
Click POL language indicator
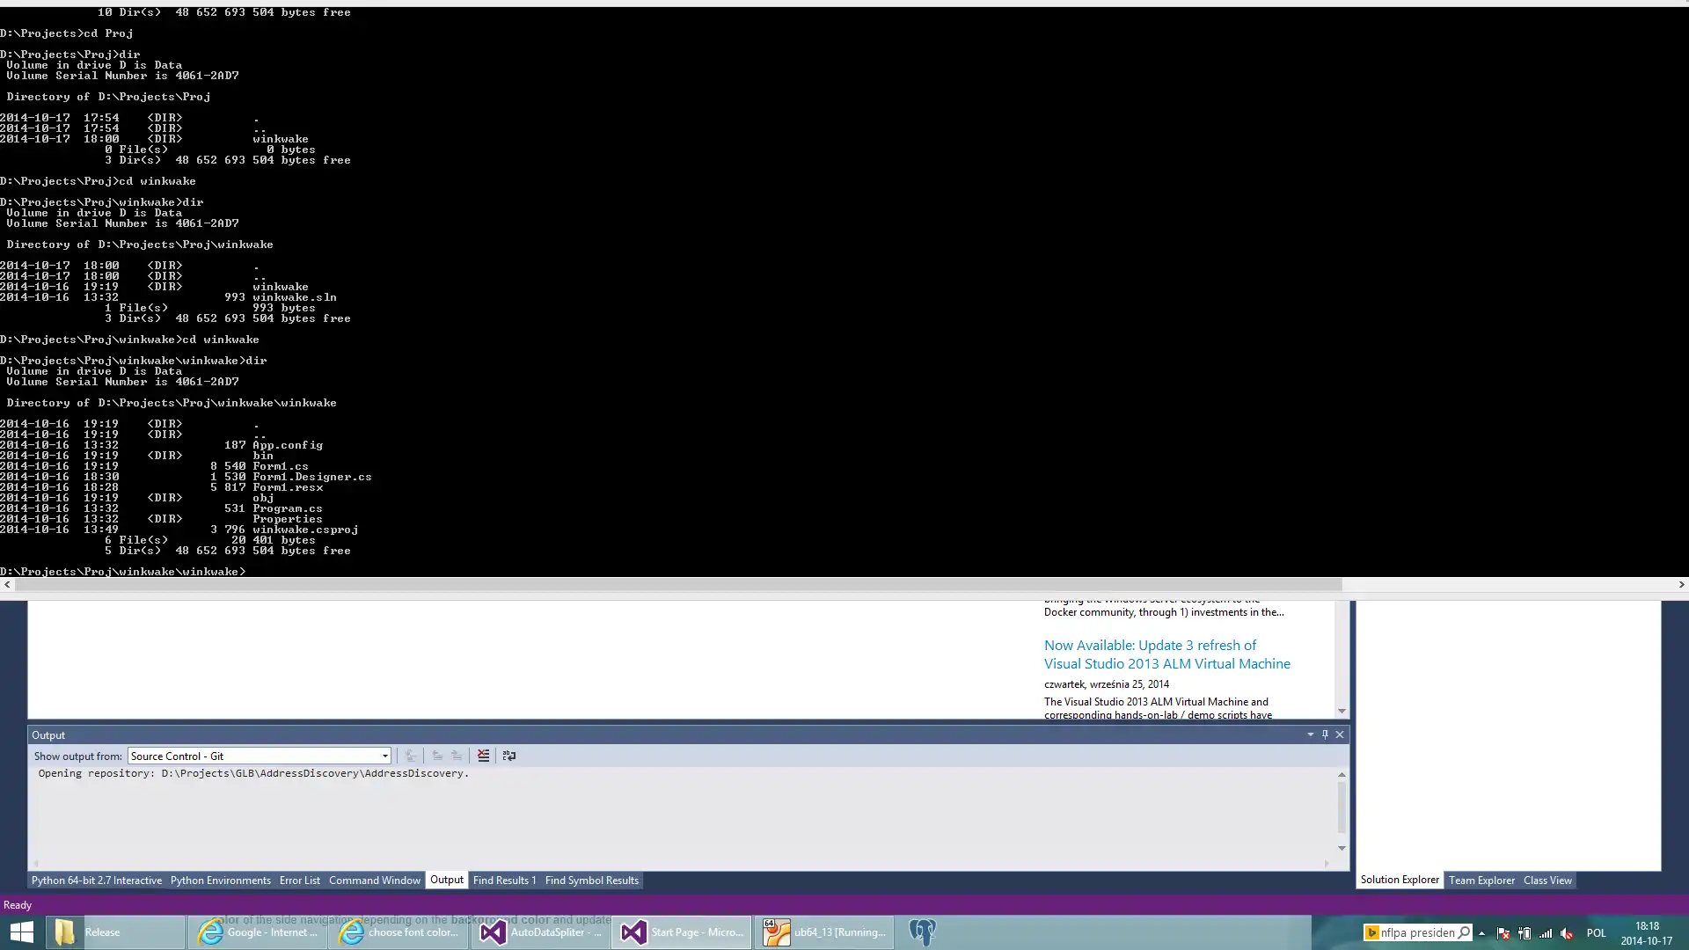1597,933
